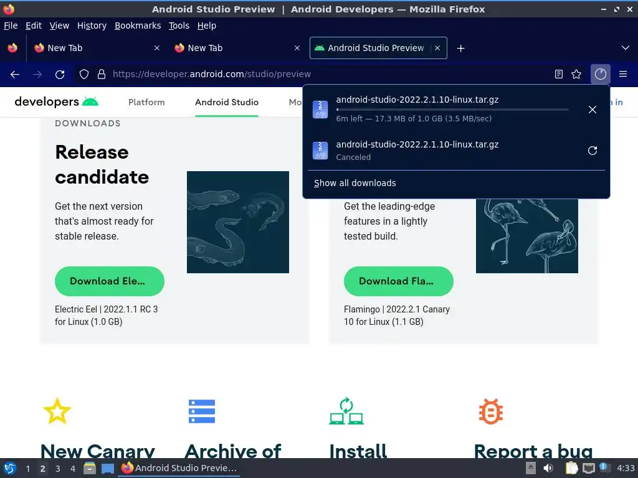Click the developers Android logo
Image resolution: width=638 pixels, height=478 pixels.
[56, 101]
